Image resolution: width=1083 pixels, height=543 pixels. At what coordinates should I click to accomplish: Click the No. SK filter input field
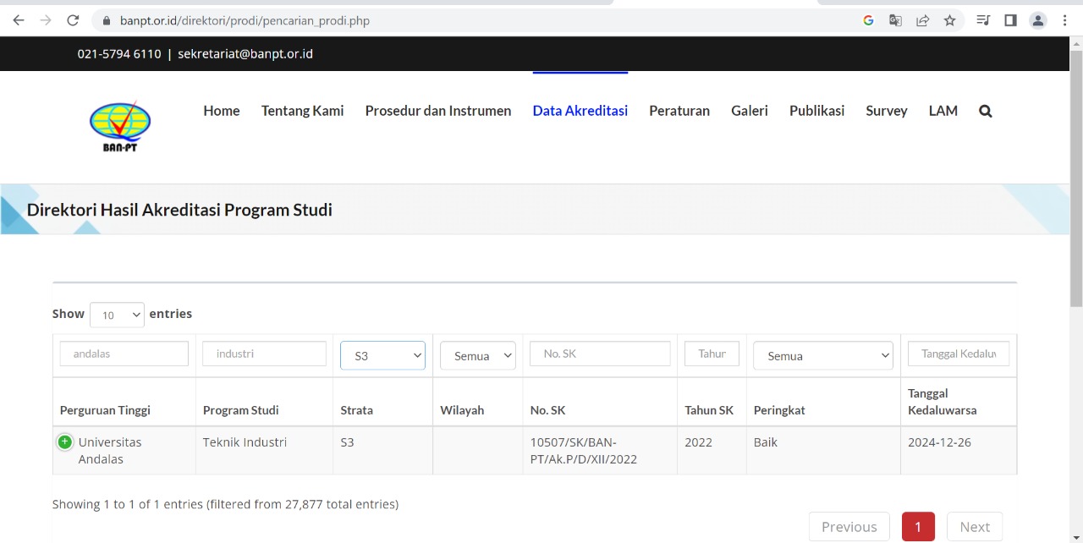pos(600,354)
